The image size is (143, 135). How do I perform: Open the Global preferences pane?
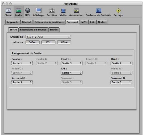(x=8, y=12)
